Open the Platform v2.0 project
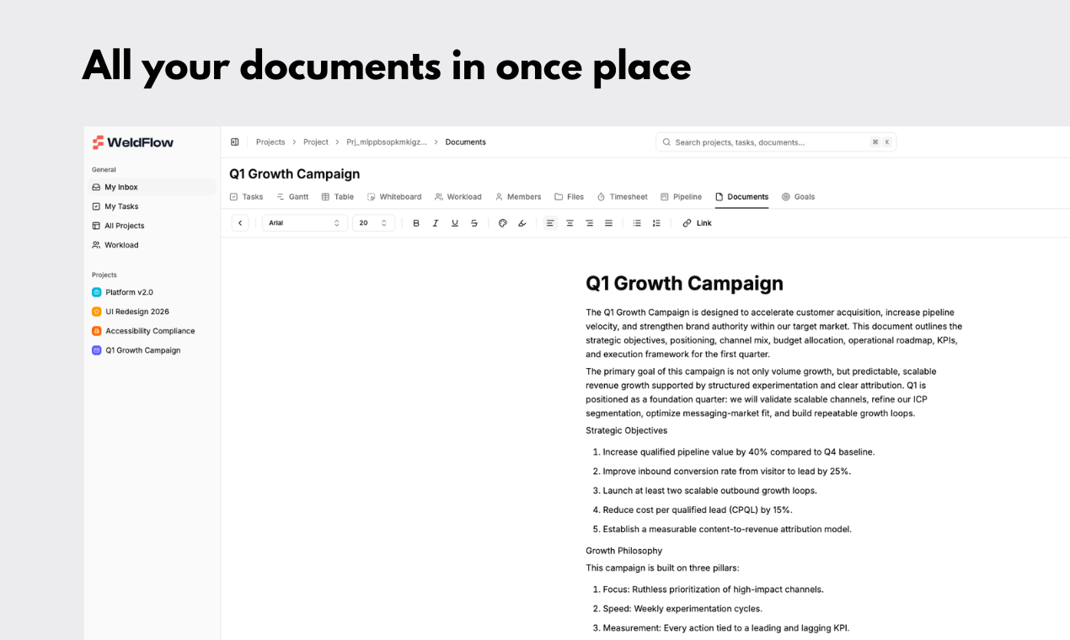Image resolution: width=1070 pixels, height=640 pixels. (x=152, y=292)
